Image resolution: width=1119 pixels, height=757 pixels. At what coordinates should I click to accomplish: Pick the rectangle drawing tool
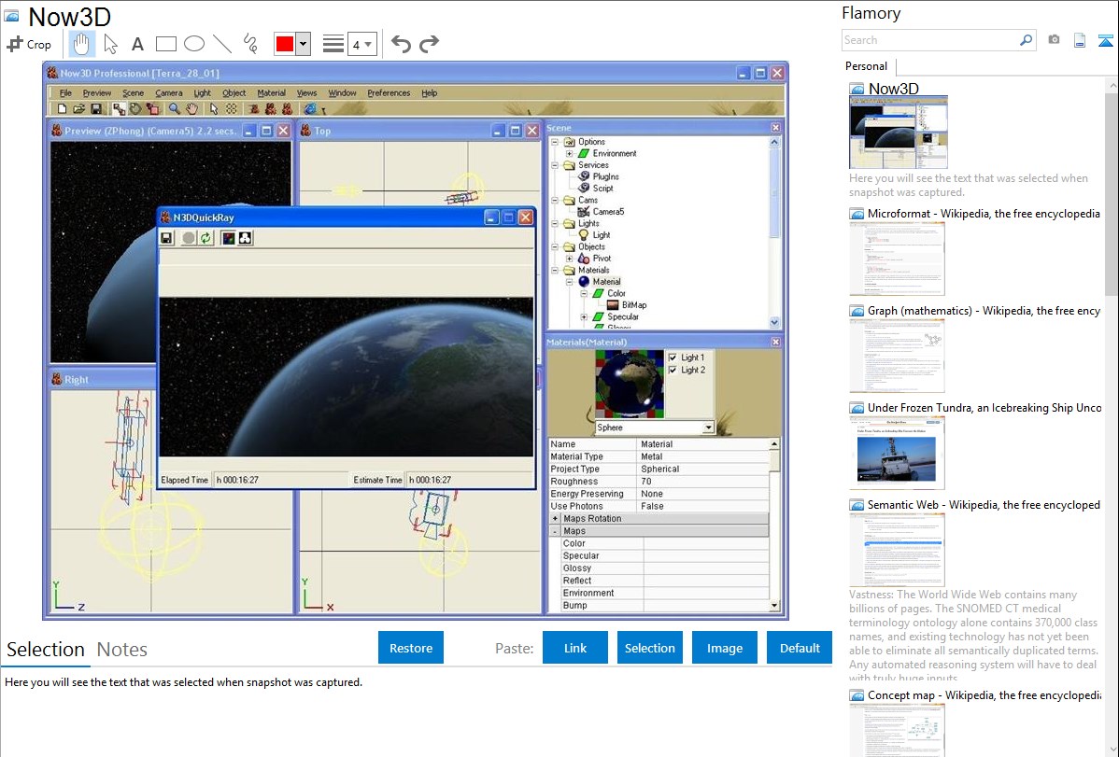point(166,44)
